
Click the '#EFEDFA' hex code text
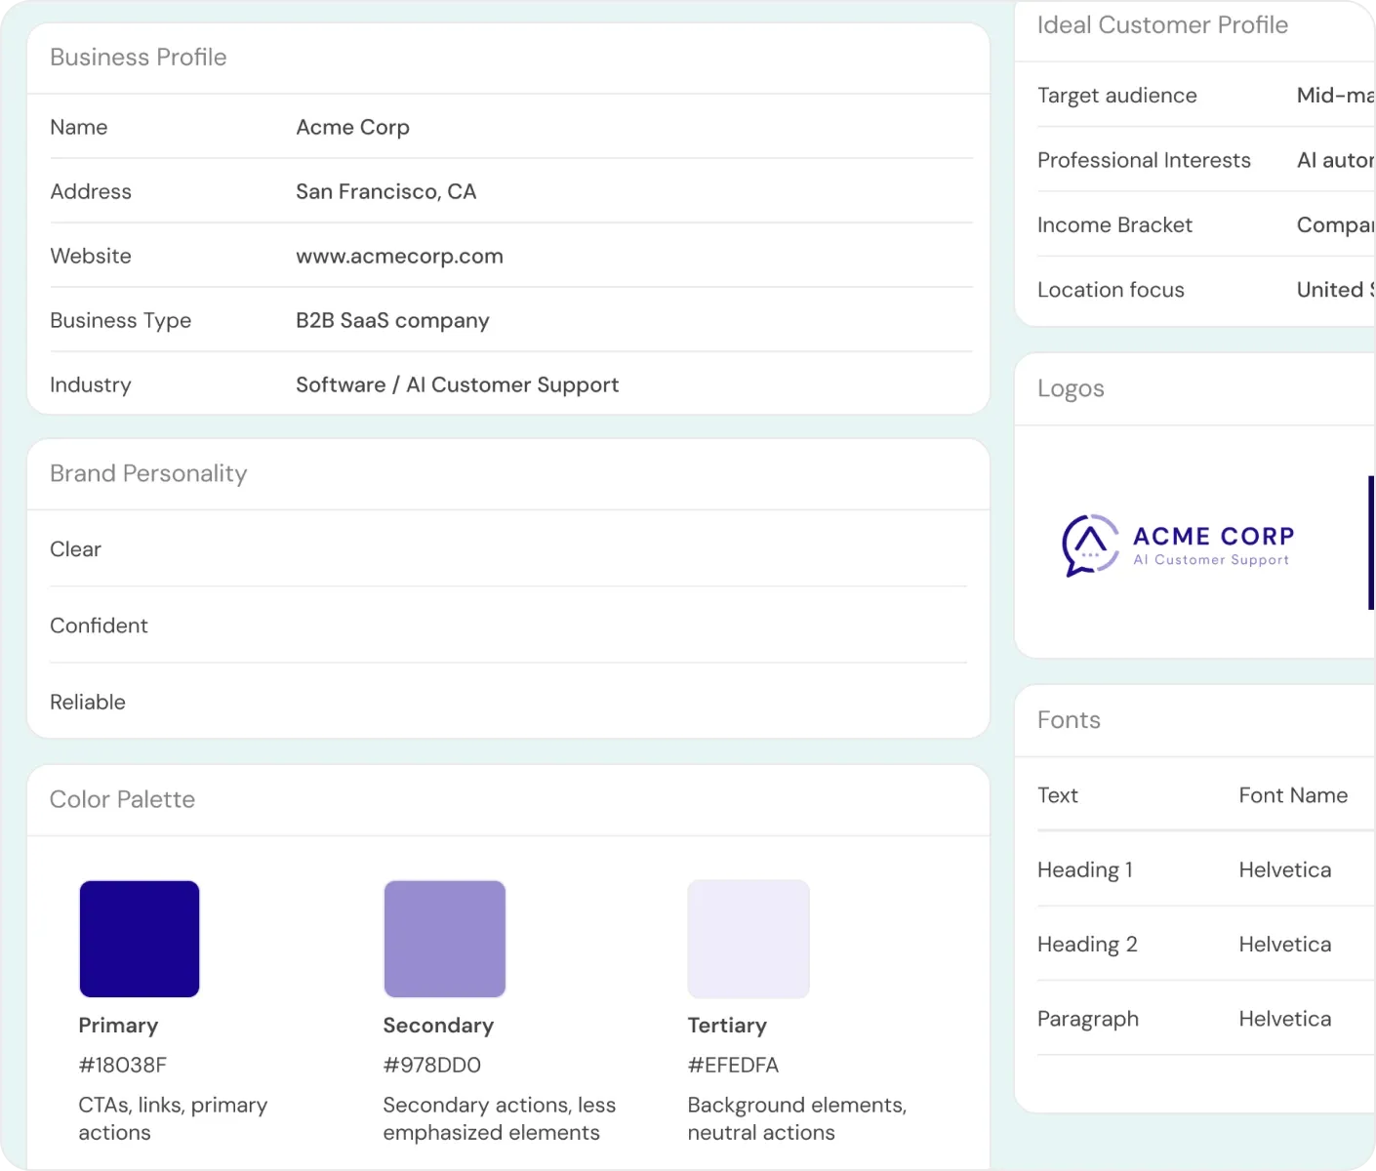click(733, 1065)
